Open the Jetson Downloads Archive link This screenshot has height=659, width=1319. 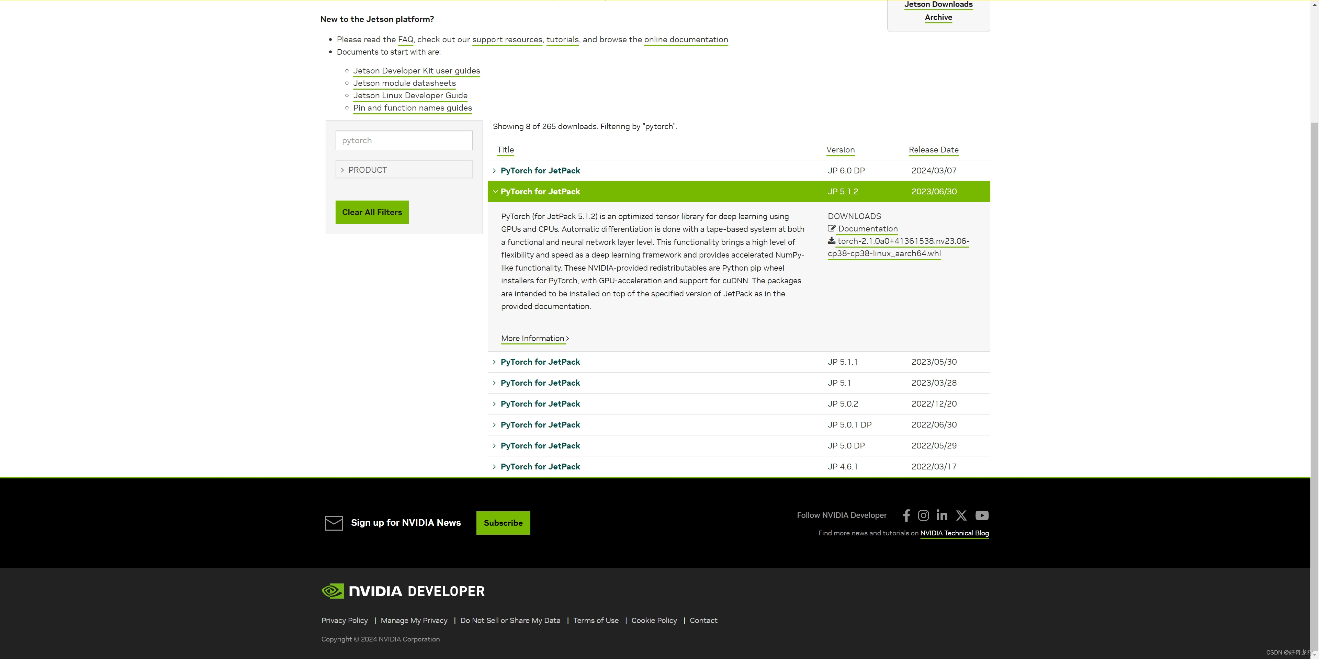[938, 11]
